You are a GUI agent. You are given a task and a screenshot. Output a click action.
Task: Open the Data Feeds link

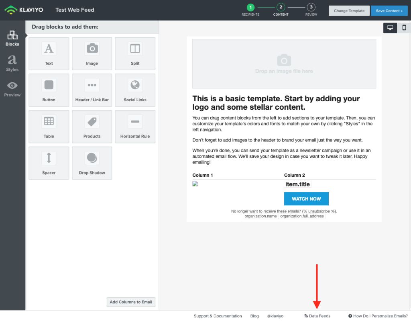(317, 316)
